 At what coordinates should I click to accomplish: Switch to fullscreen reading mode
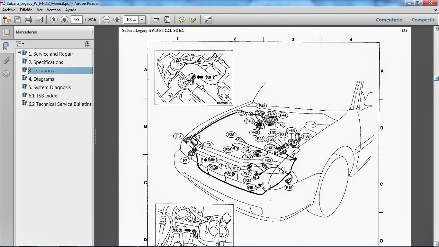click(207, 19)
